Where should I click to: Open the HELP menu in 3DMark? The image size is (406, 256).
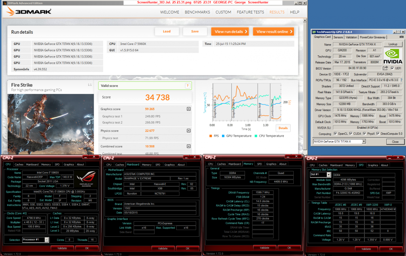[295, 12]
